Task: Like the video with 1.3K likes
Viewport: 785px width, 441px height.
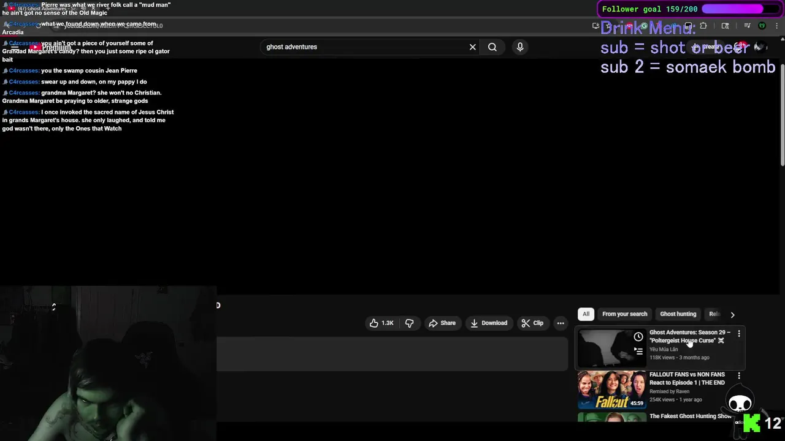Action: tap(381, 323)
